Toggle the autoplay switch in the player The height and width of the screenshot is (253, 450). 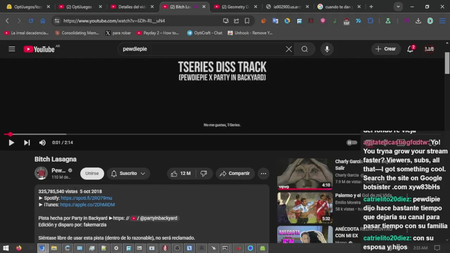[x=352, y=142]
